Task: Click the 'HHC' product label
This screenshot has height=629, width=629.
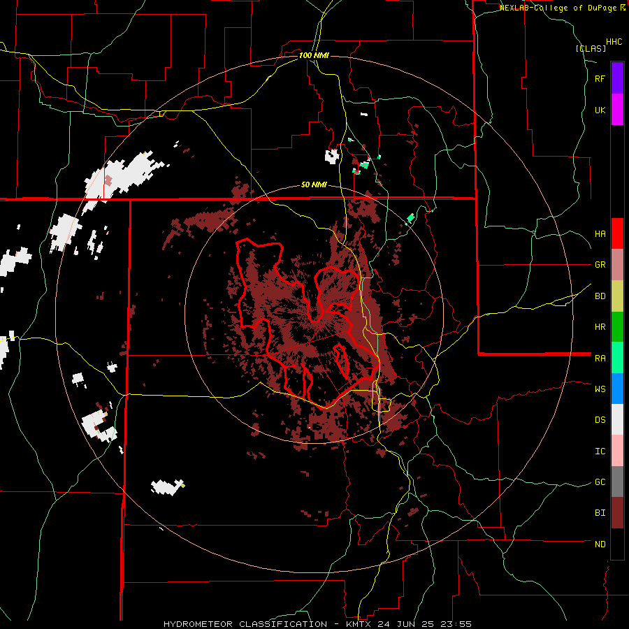Action: tap(614, 42)
